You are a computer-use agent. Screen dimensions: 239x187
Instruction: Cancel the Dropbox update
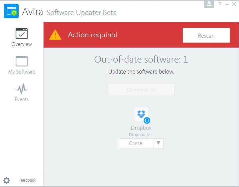tap(136, 143)
